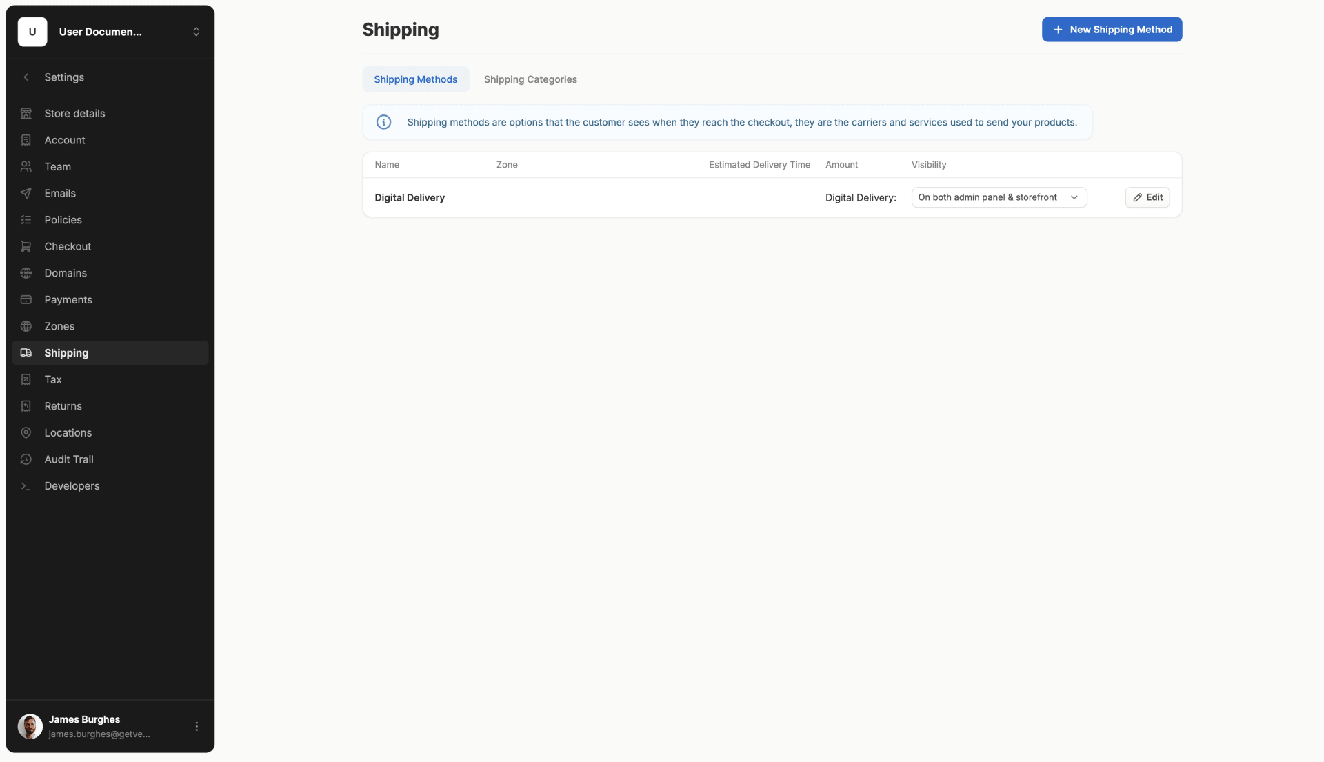The height and width of the screenshot is (762, 1324).
Task: Click the Policies list icon
Action: pos(26,220)
